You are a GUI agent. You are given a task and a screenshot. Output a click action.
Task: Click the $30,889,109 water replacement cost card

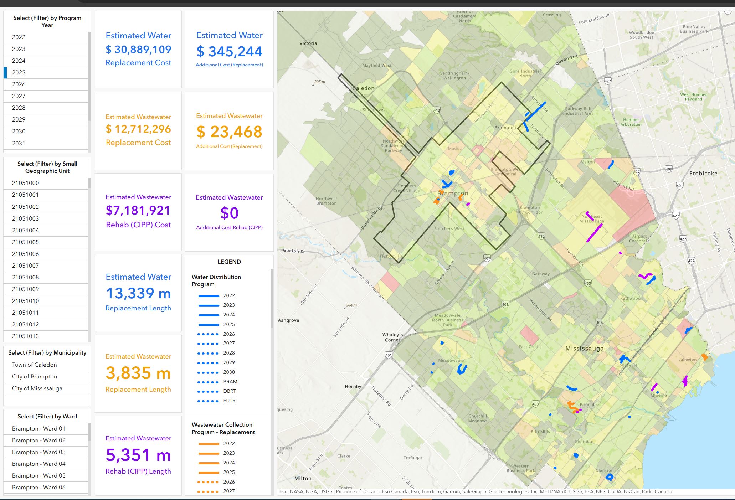[138, 50]
